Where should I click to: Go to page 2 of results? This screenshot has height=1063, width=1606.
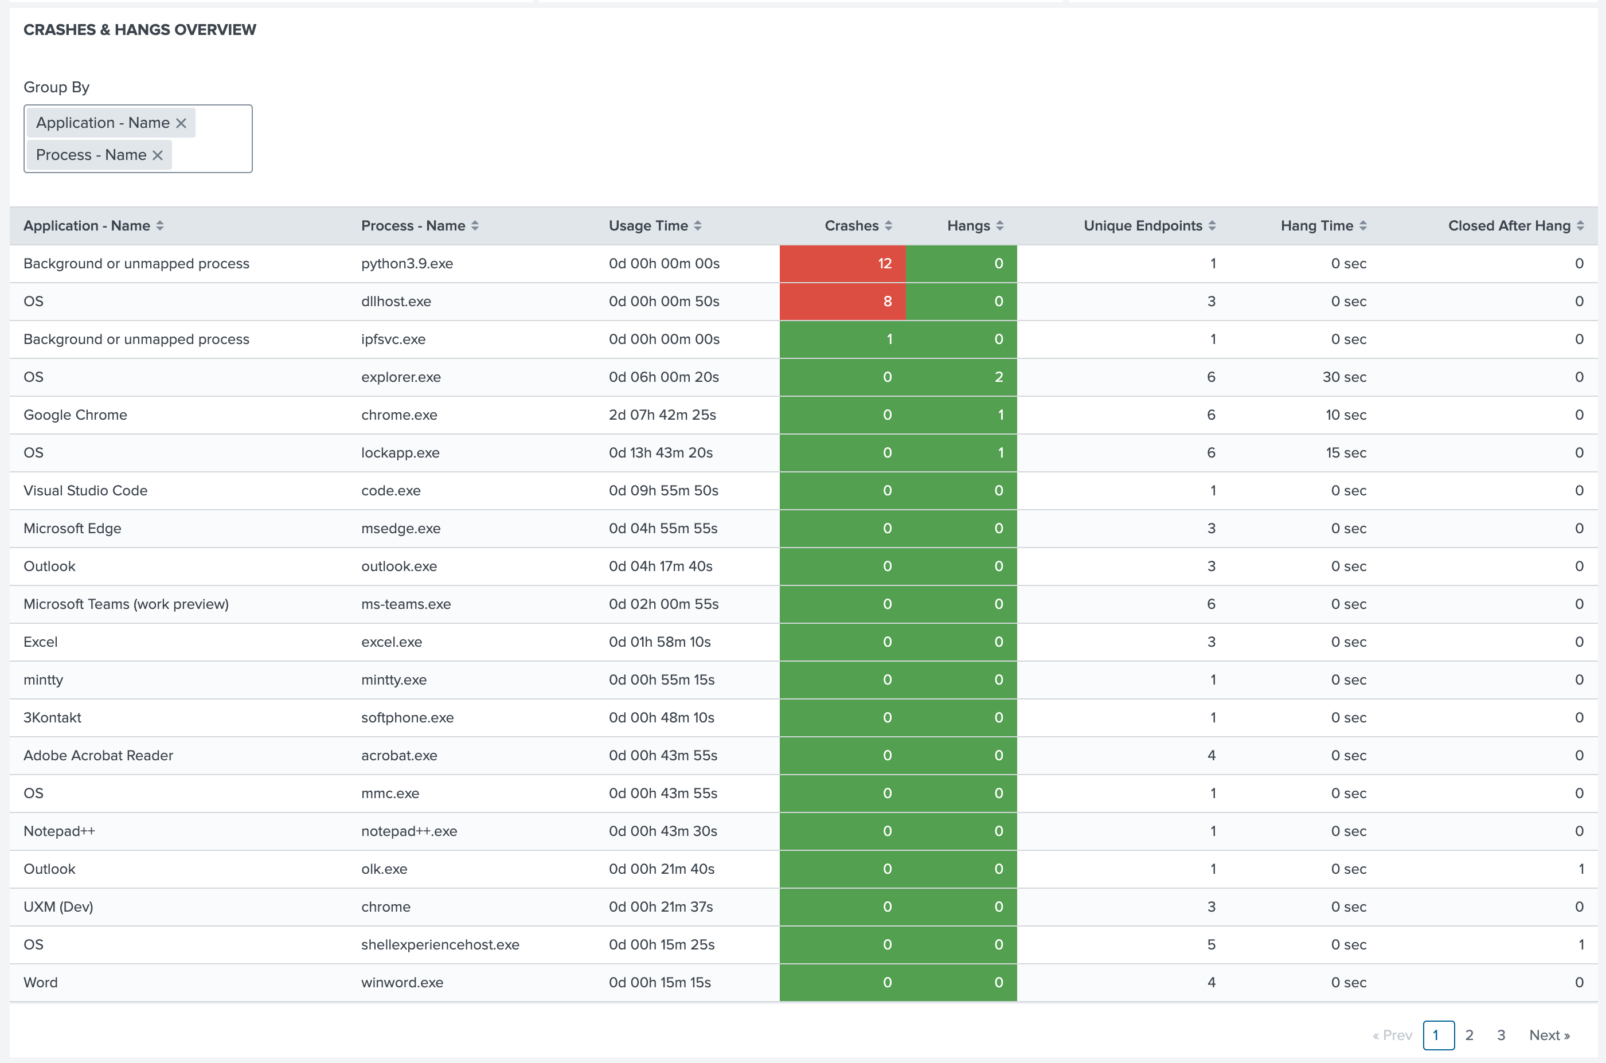(x=1469, y=1035)
